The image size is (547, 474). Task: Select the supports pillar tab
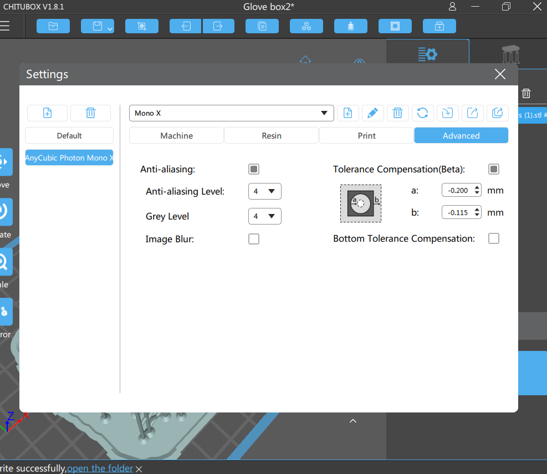point(511,54)
